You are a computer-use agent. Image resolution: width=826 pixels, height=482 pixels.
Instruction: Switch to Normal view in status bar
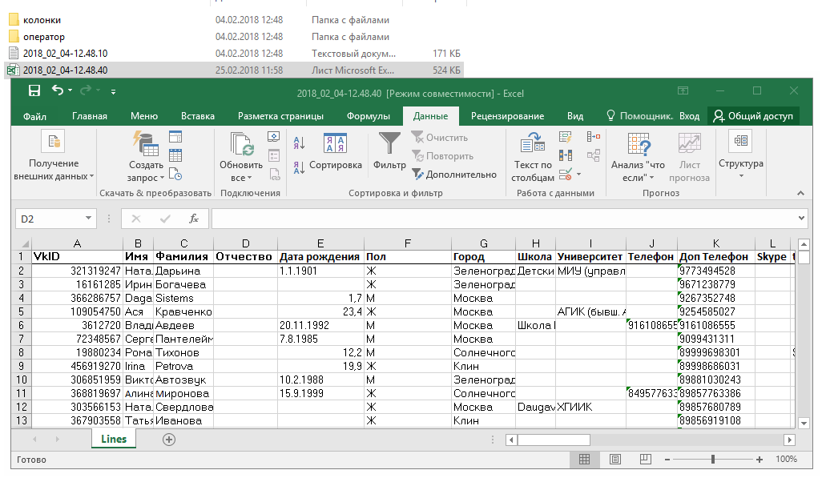pos(585,459)
